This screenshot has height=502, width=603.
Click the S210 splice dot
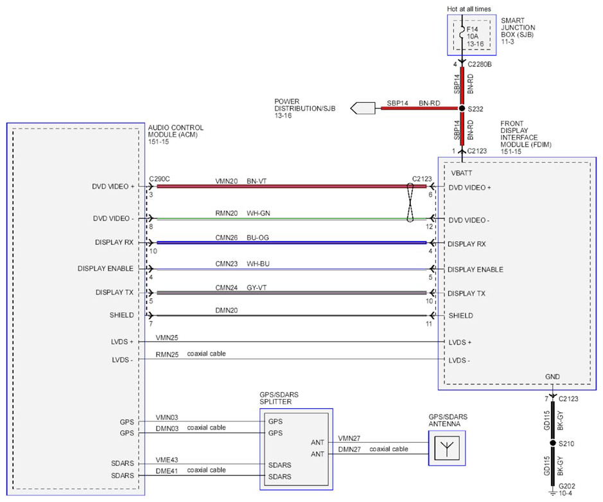553,443
